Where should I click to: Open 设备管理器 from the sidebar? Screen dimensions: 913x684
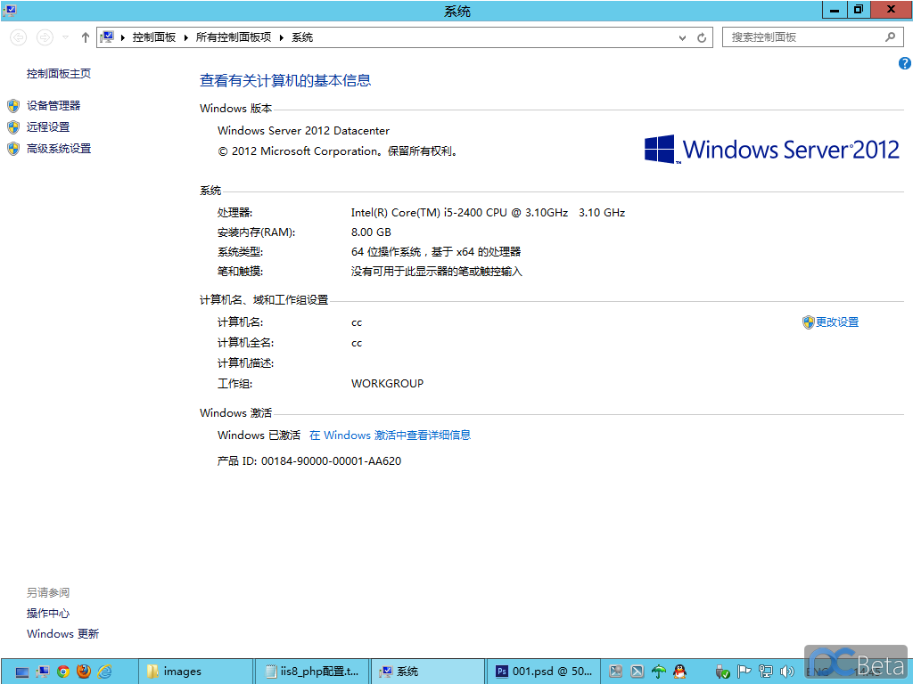53,106
